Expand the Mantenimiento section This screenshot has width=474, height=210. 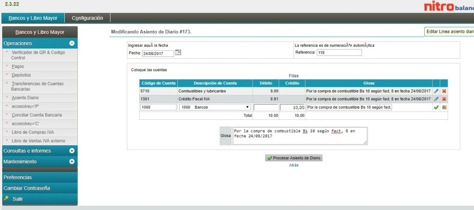coord(72,161)
